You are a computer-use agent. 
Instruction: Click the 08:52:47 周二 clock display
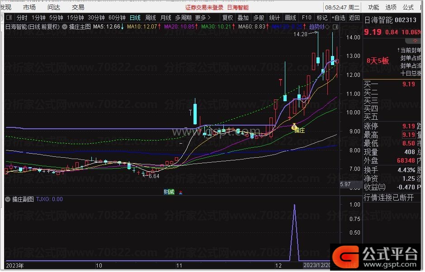[342, 8]
